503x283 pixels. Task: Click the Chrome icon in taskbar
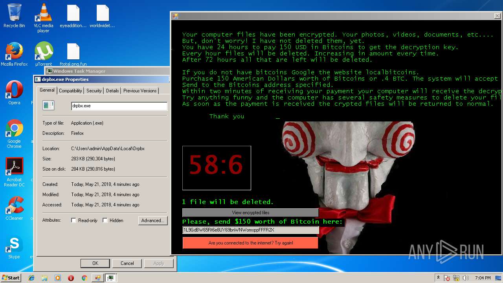[x=84, y=278]
